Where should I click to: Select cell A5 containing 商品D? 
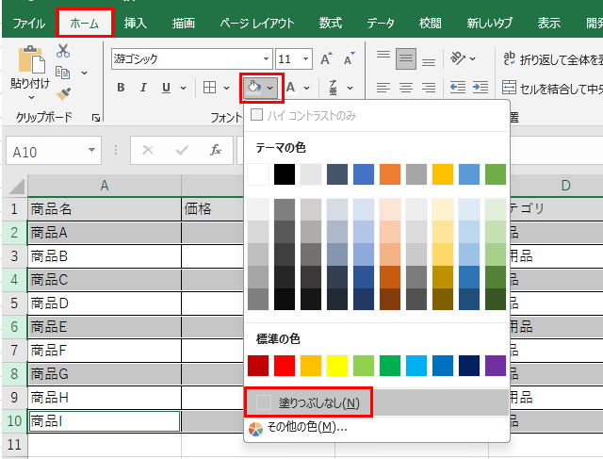(104, 303)
